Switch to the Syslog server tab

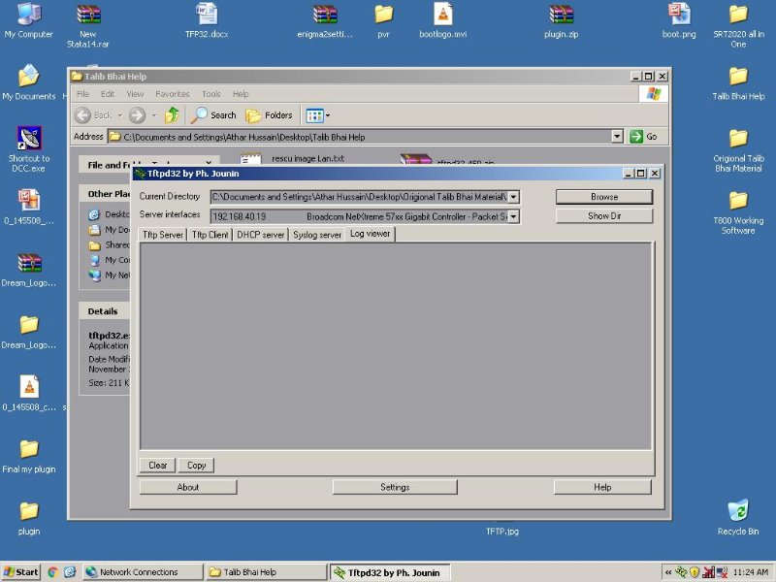click(317, 235)
